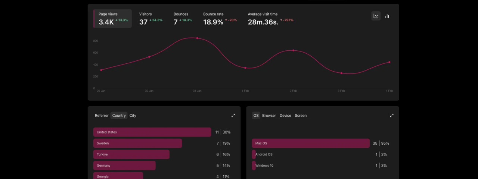
Task: Click the 30% value for United states
Action: pos(227,132)
